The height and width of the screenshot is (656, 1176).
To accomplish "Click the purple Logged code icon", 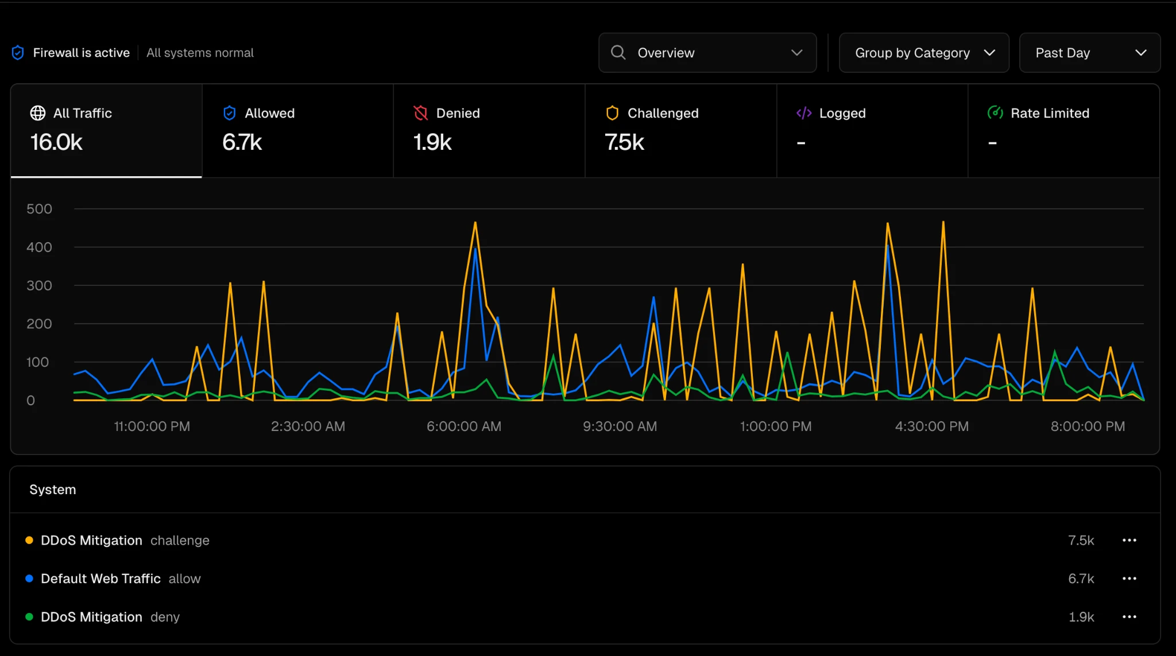I will click(x=804, y=113).
